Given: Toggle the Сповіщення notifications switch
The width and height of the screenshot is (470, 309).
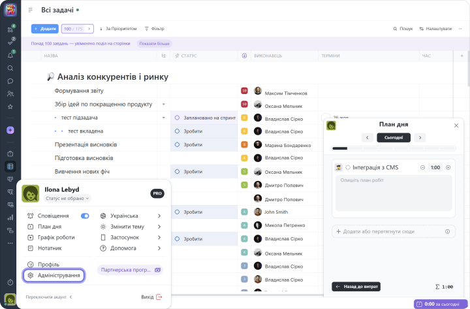Looking at the screenshot, I should click(85, 216).
